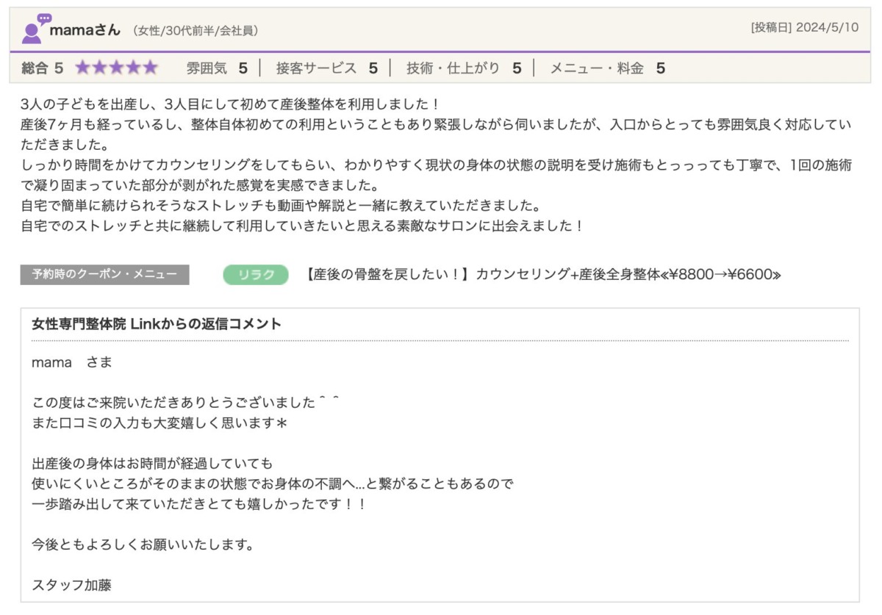882x615 pixels.
Task: Click the mama さま greeting in reply
Action: (72, 363)
